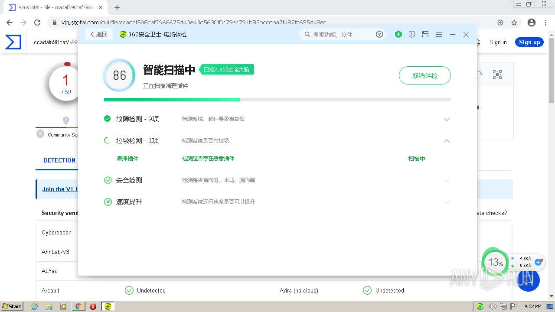Click the shield icon beside 安全检测
The height and width of the screenshot is (312, 555).
click(x=108, y=180)
